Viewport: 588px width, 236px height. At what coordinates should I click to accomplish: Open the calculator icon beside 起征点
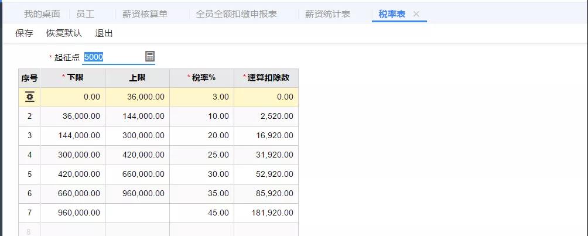149,57
